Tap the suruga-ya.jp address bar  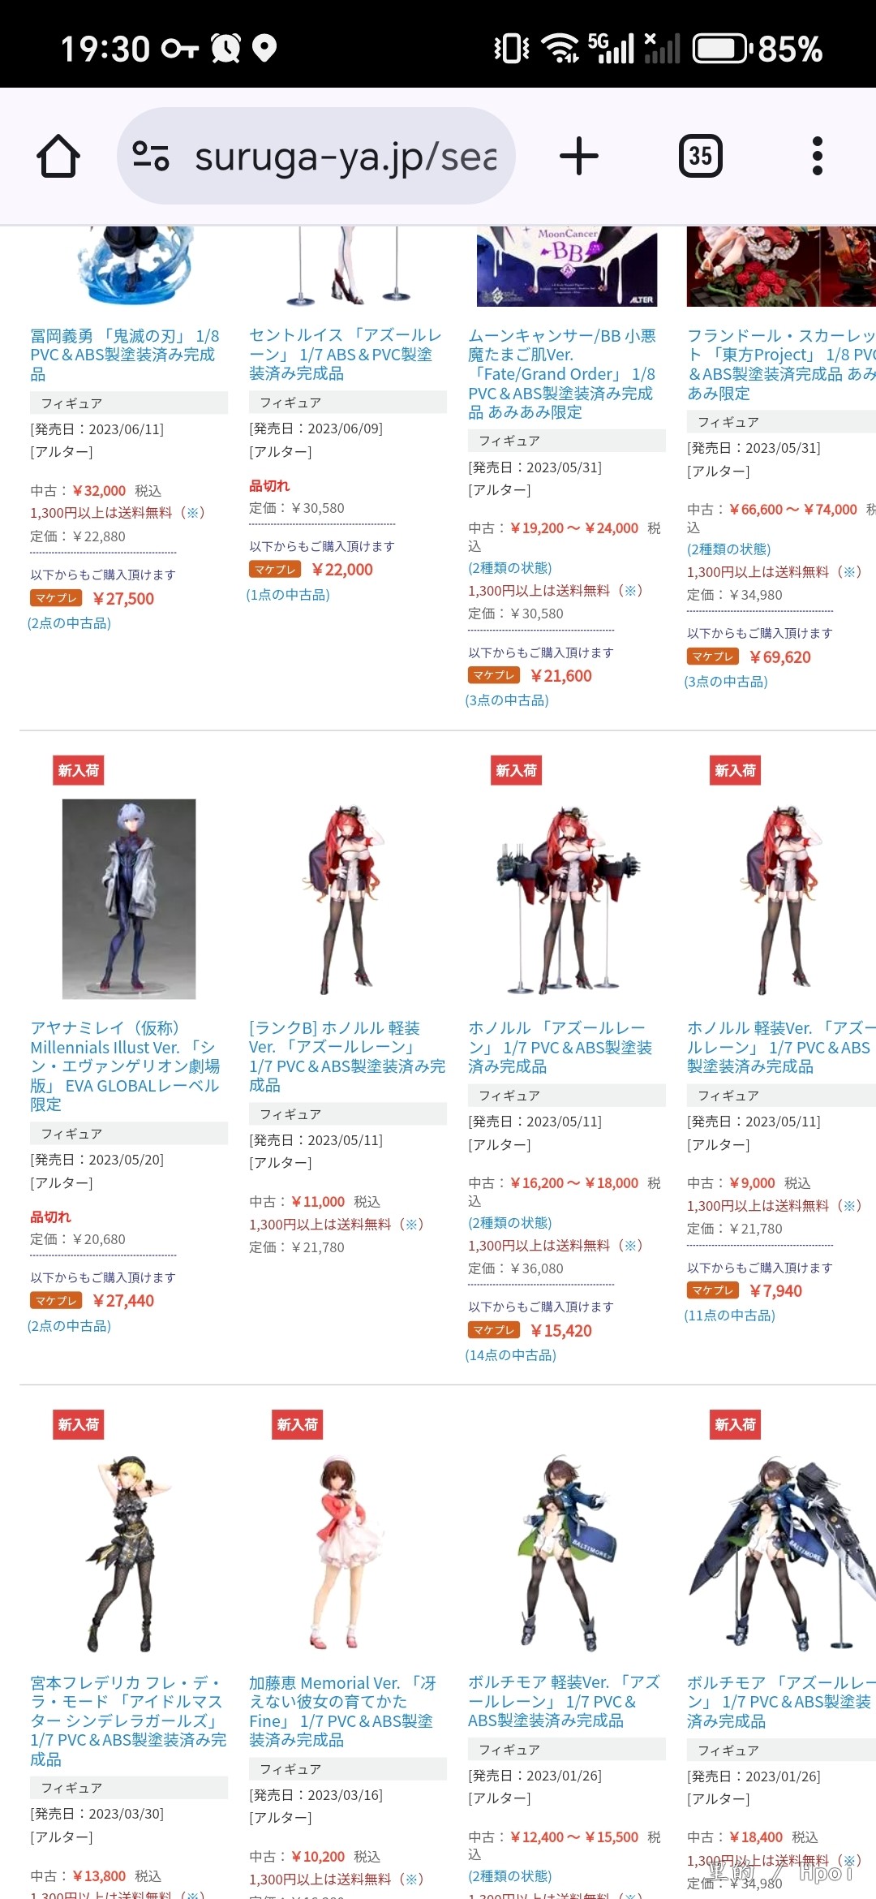316,156
